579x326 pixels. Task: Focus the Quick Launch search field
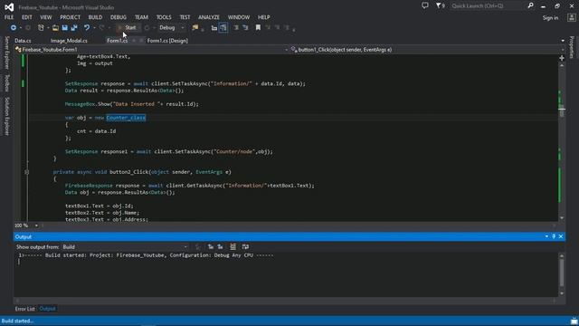pos(488,6)
